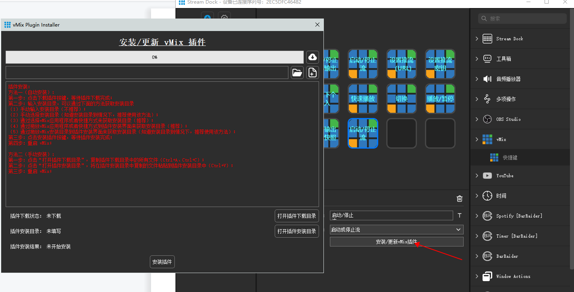Click the 音频播放器 speaker icon
Viewport: 574px width, 292px height.
[487, 79]
